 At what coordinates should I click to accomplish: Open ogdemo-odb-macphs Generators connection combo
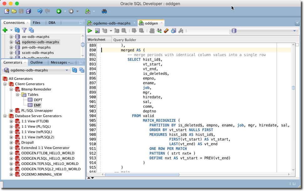click(x=36, y=70)
